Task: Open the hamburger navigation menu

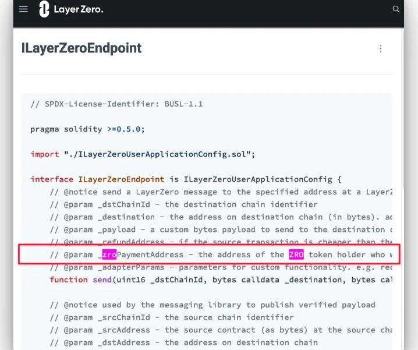Action: click(x=23, y=9)
